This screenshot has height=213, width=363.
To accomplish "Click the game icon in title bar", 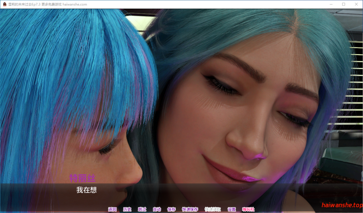I will 5,4.
